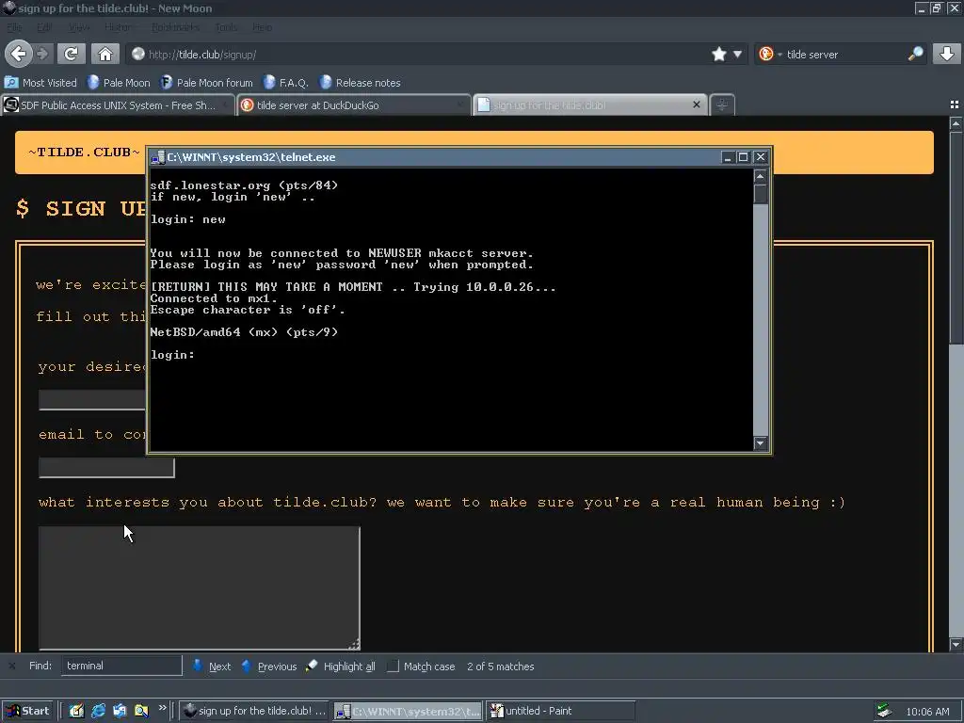The height and width of the screenshot is (723, 964).
Task: Close the Find bar with X
Action: coord(11,666)
